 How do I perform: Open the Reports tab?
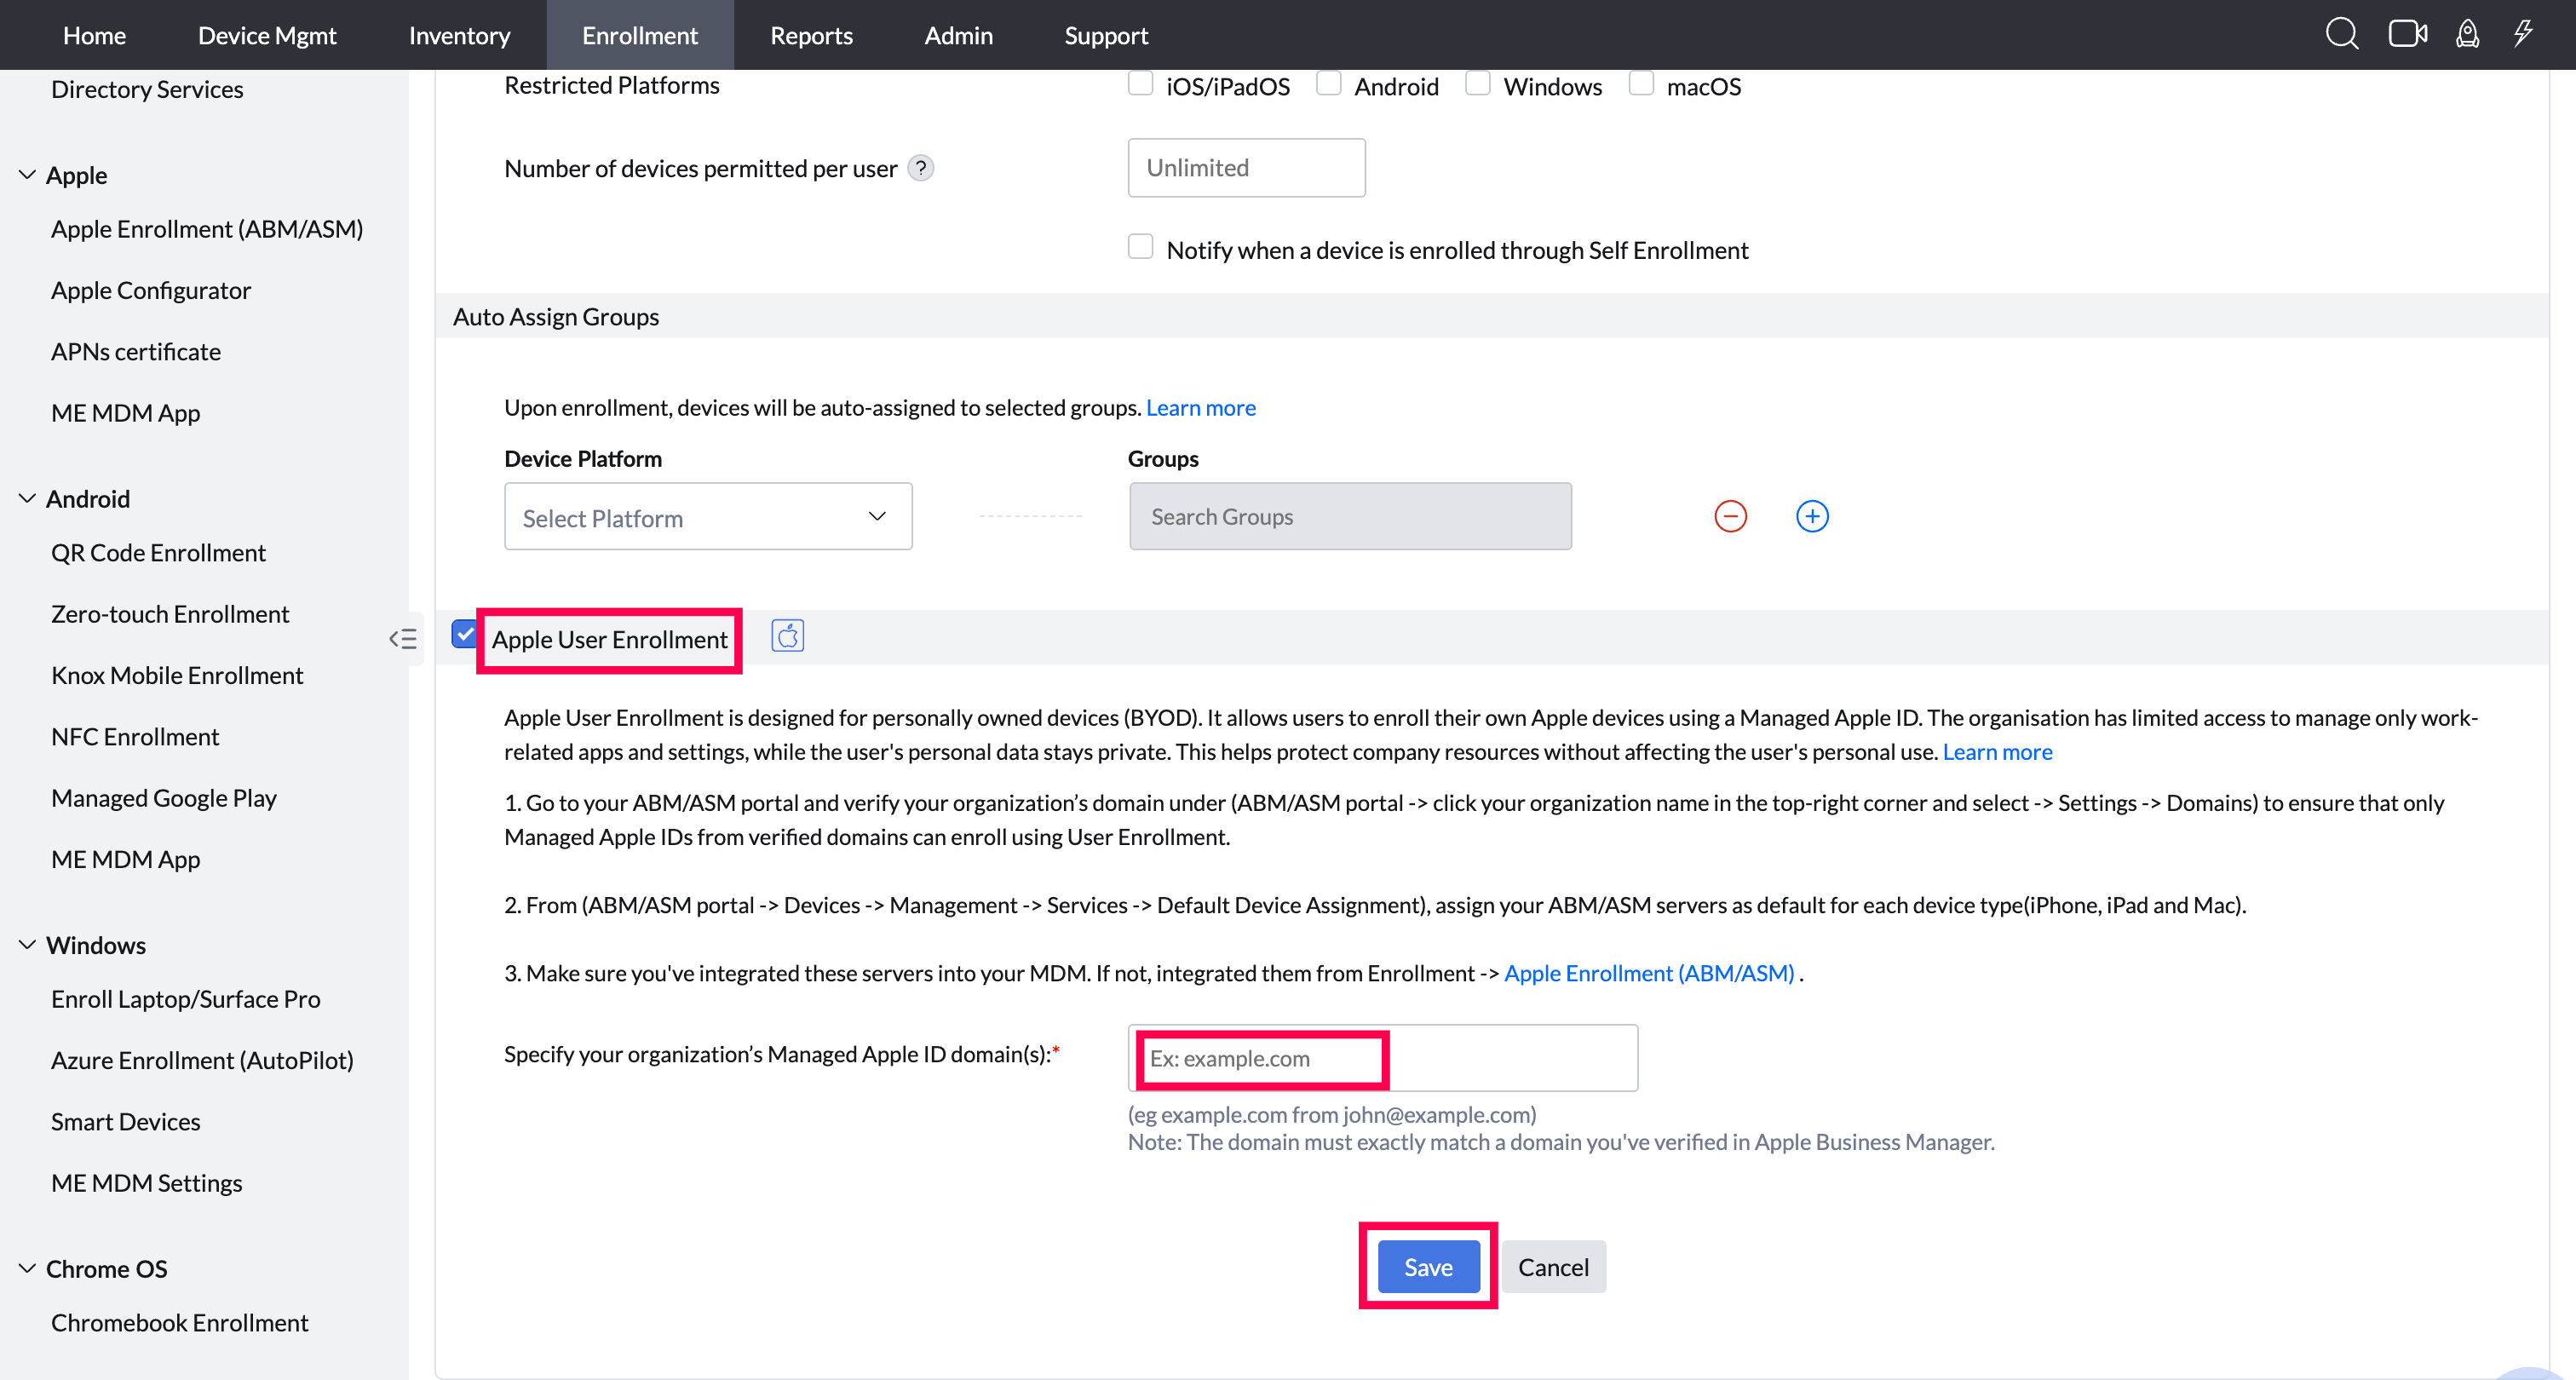(811, 35)
